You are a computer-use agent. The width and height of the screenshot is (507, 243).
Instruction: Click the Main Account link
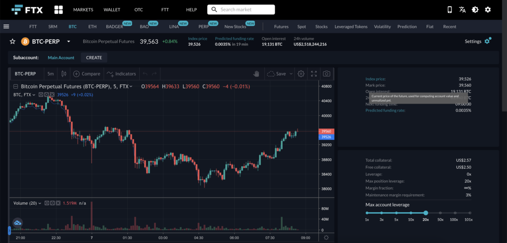click(61, 58)
